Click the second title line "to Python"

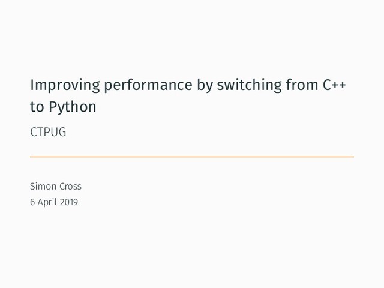[x=63, y=108]
